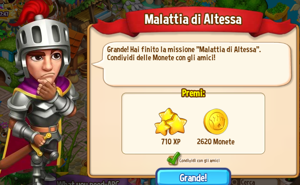The width and height of the screenshot is (300, 185).
Task: Click the golden harp planter decoration
Action: tap(277, 11)
